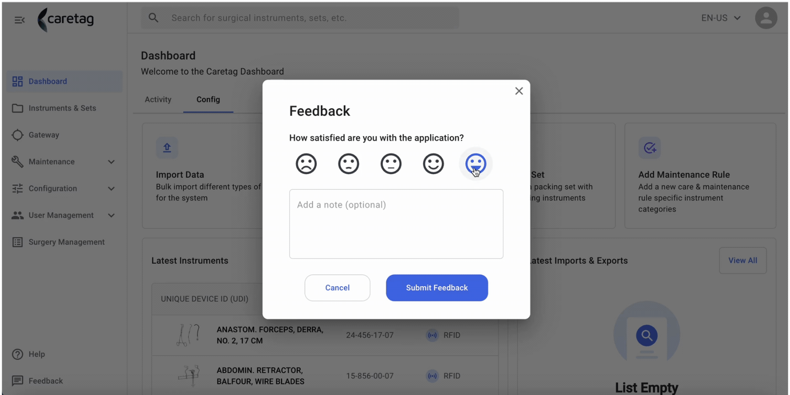The height and width of the screenshot is (395, 790).
Task: Click the Add Maintenance Rule icon
Action: (x=650, y=148)
